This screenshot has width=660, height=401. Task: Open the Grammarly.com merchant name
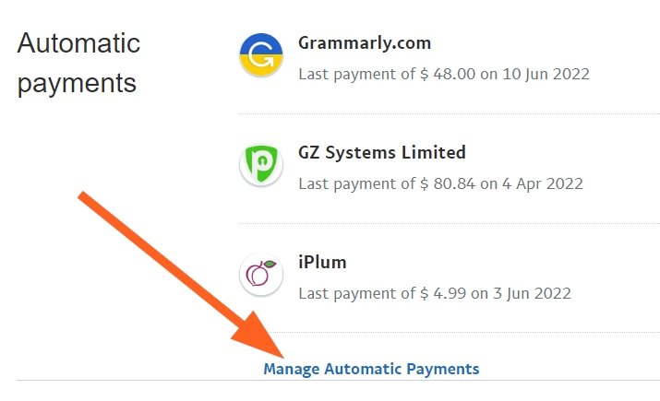tap(365, 43)
